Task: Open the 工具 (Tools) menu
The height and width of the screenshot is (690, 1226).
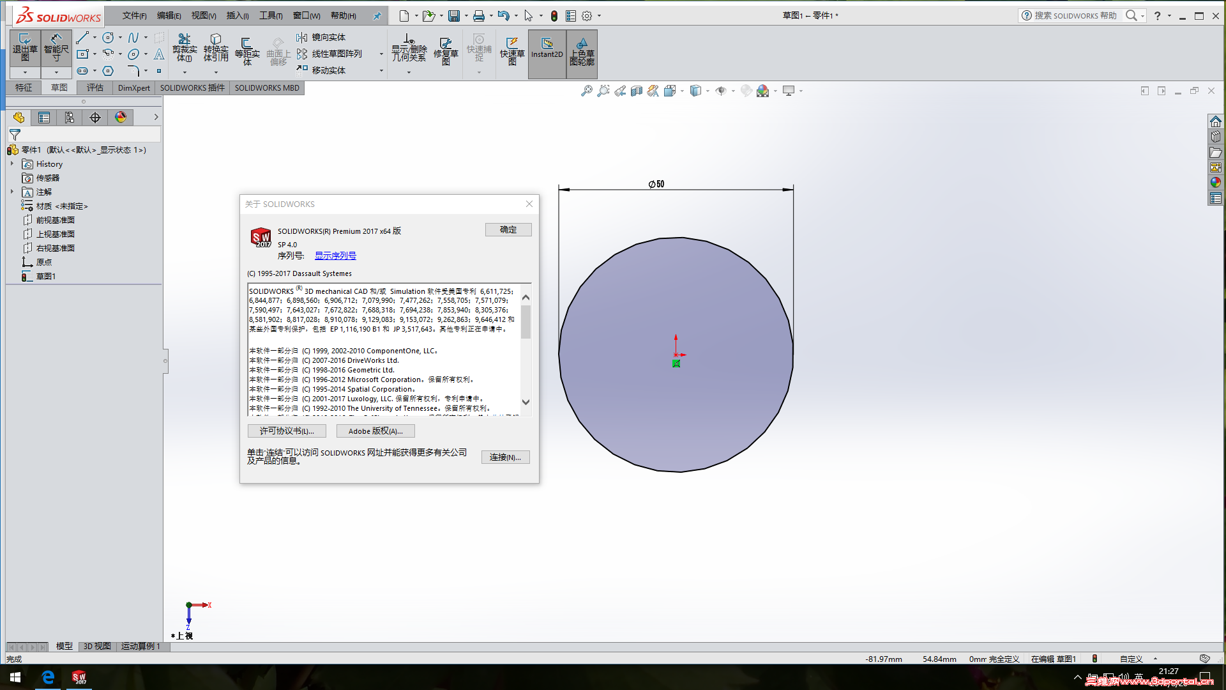Action: click(x=270, y=15)
